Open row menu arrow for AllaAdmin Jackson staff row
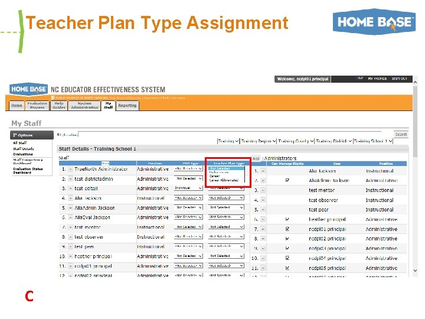 (x=70, y=208)
